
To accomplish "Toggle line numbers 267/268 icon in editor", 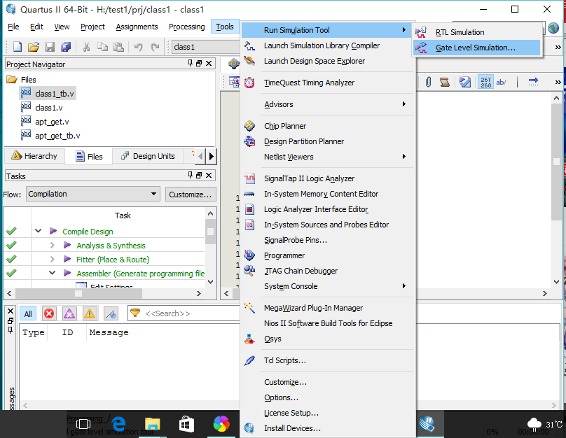I will point(485,82).
